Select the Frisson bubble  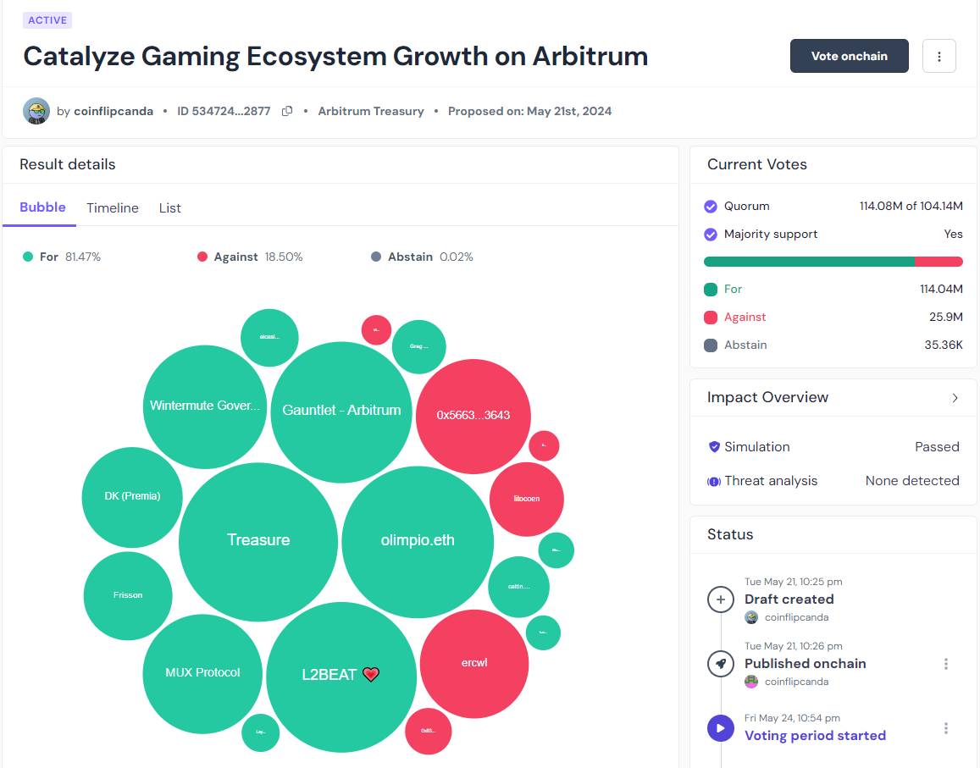coord(128,595)
